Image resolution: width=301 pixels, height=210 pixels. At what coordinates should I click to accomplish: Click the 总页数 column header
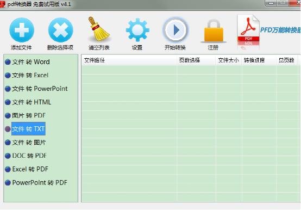(x=287, y=60)
